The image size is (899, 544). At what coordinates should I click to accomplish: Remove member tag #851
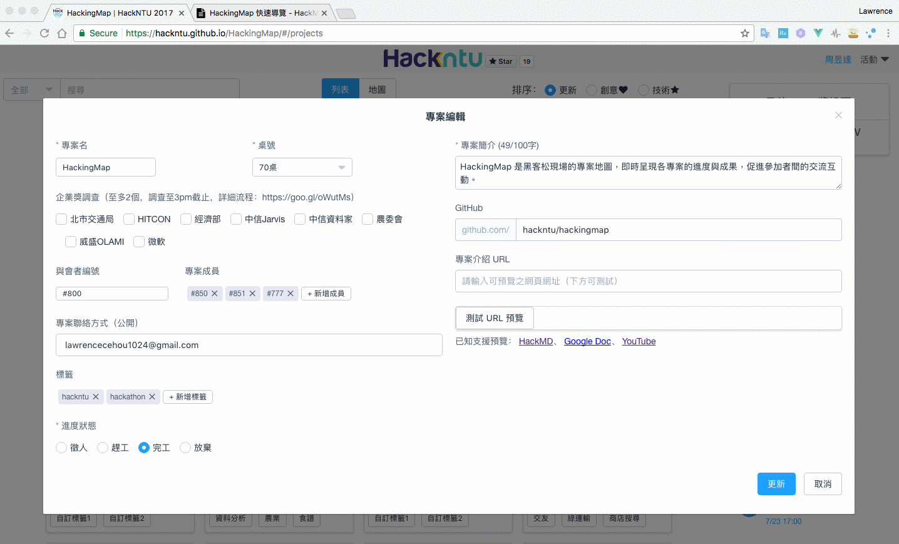pyautogui.click(x=252, y=294)
